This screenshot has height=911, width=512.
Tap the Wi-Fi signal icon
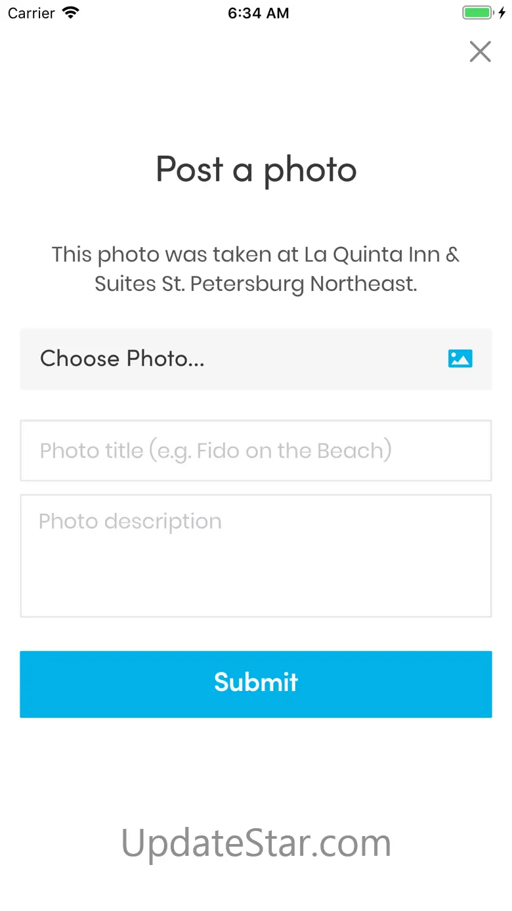pyautogui.click(x=70, y=12)
